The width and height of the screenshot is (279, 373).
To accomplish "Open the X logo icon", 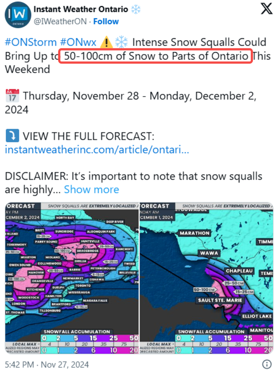I will click(267, 9).
